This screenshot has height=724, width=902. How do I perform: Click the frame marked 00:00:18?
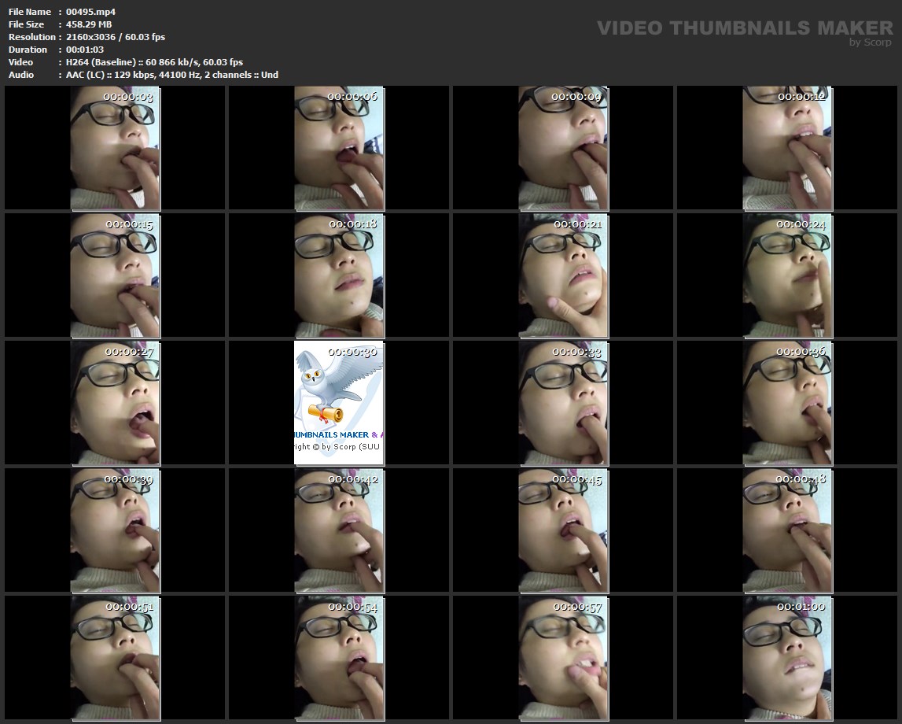tap(339, 275)
